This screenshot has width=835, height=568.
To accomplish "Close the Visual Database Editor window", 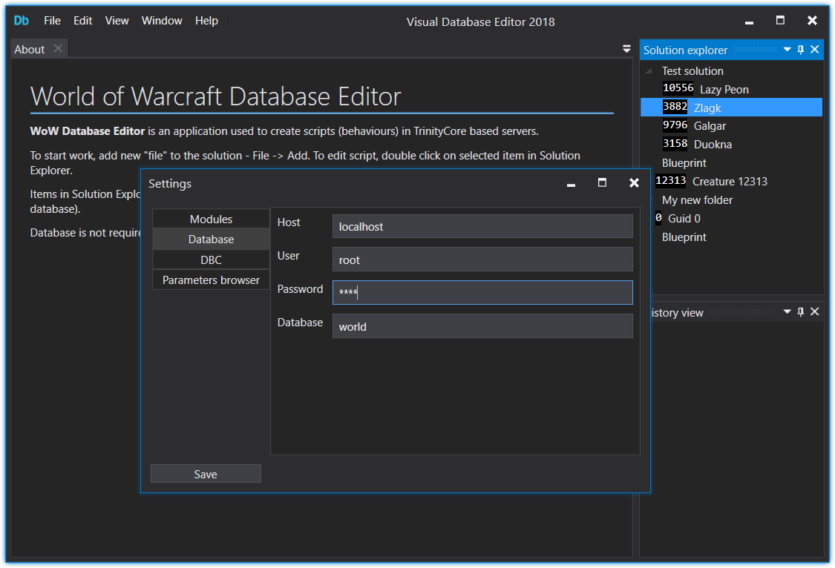I will (812, 20).
